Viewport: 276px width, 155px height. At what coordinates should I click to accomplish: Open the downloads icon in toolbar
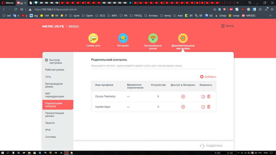tap(266, 9)
